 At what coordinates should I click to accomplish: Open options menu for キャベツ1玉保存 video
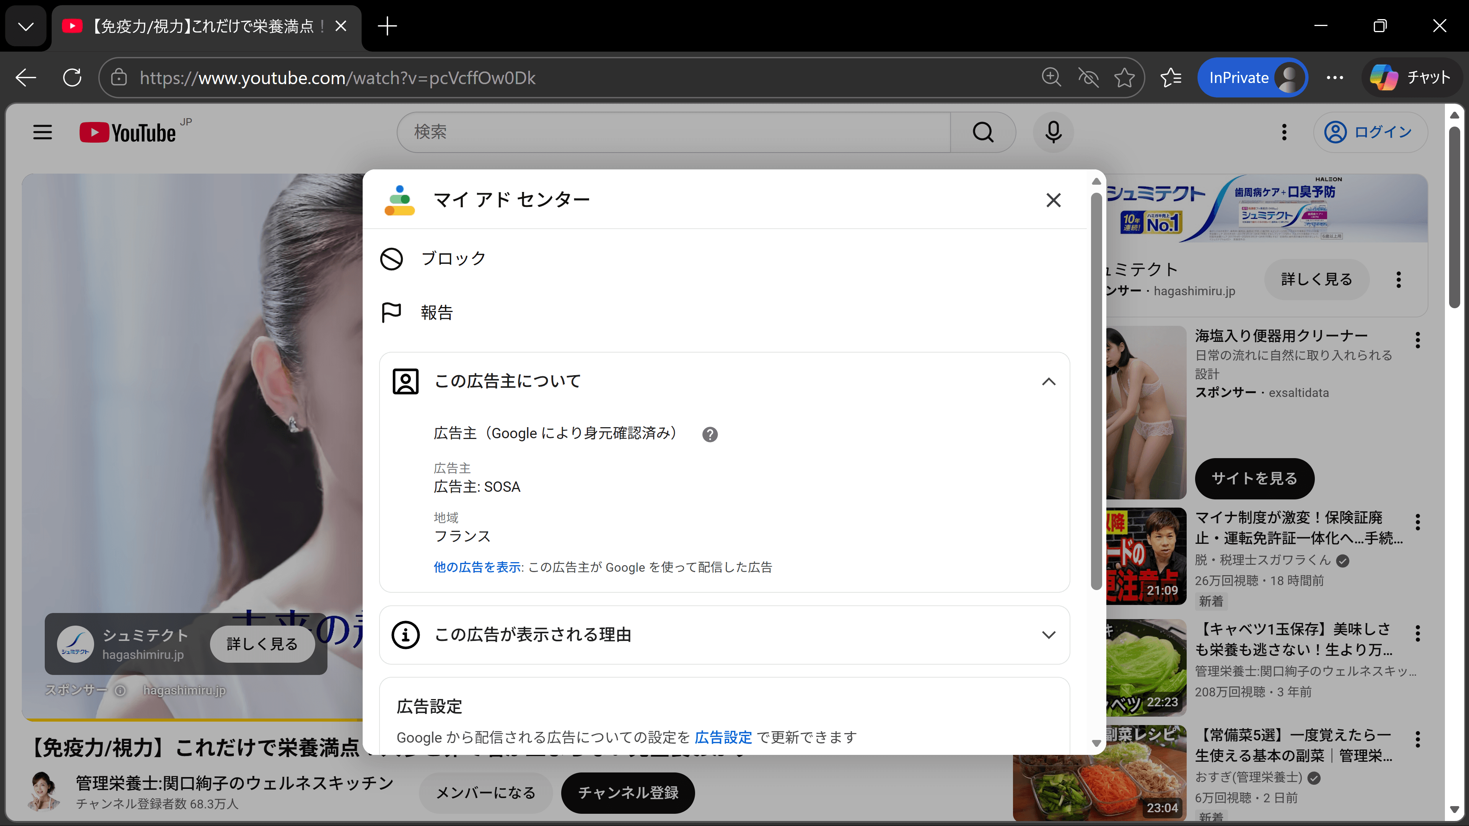coord(1417,633)
